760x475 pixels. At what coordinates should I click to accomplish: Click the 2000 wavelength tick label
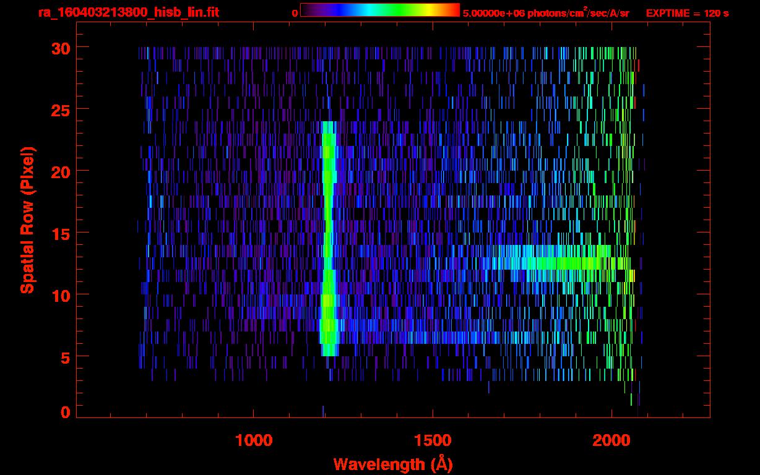click(611, 440)
